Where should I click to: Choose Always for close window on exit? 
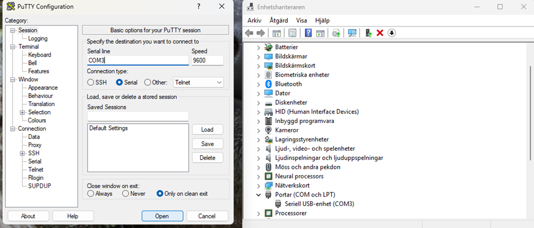[x=90, y=194]
